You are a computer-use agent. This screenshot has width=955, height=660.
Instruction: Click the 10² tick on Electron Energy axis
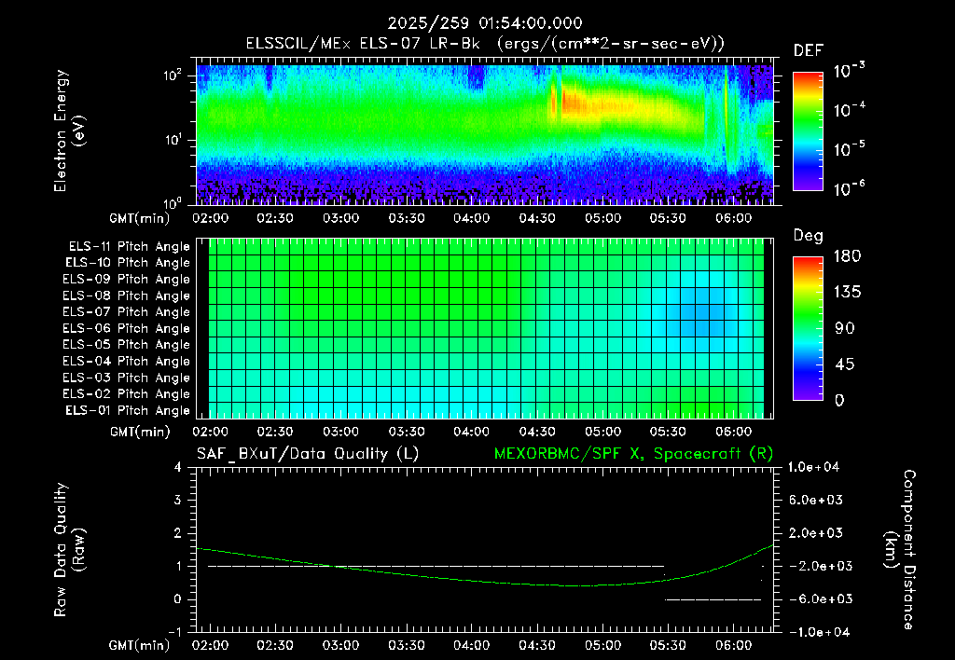pyautogui.click(x=173, y=76)
